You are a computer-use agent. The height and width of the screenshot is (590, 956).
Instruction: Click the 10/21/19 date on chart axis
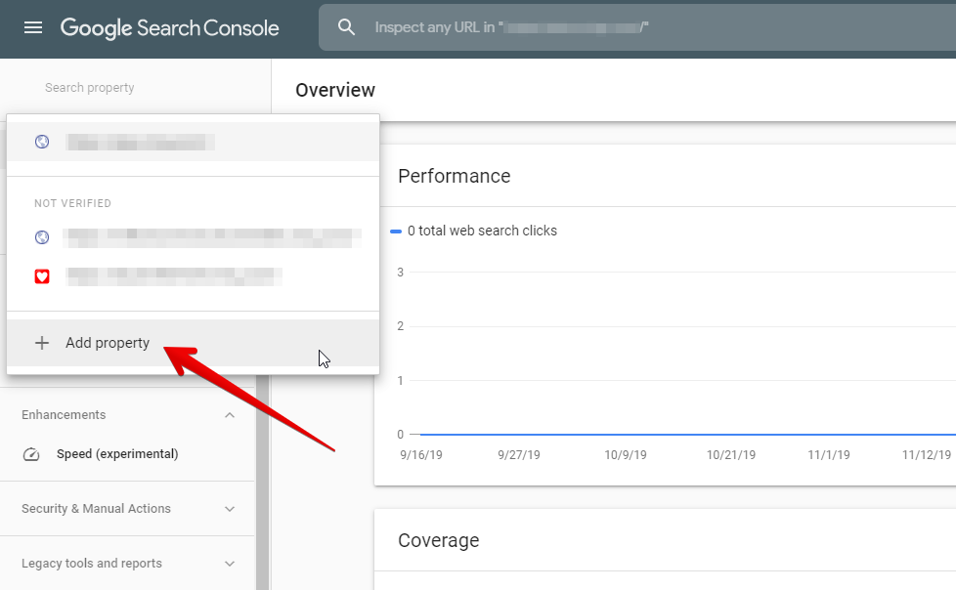point(731,454)
